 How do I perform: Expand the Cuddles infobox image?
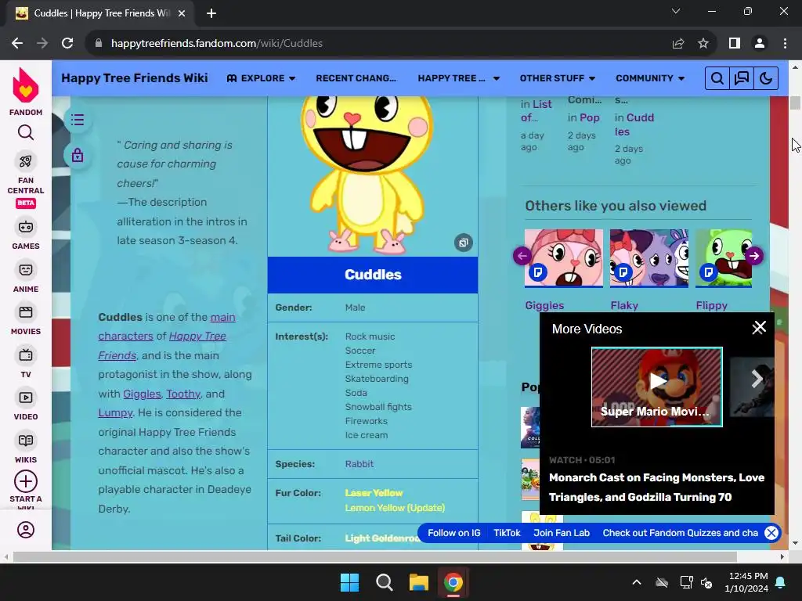464,243
